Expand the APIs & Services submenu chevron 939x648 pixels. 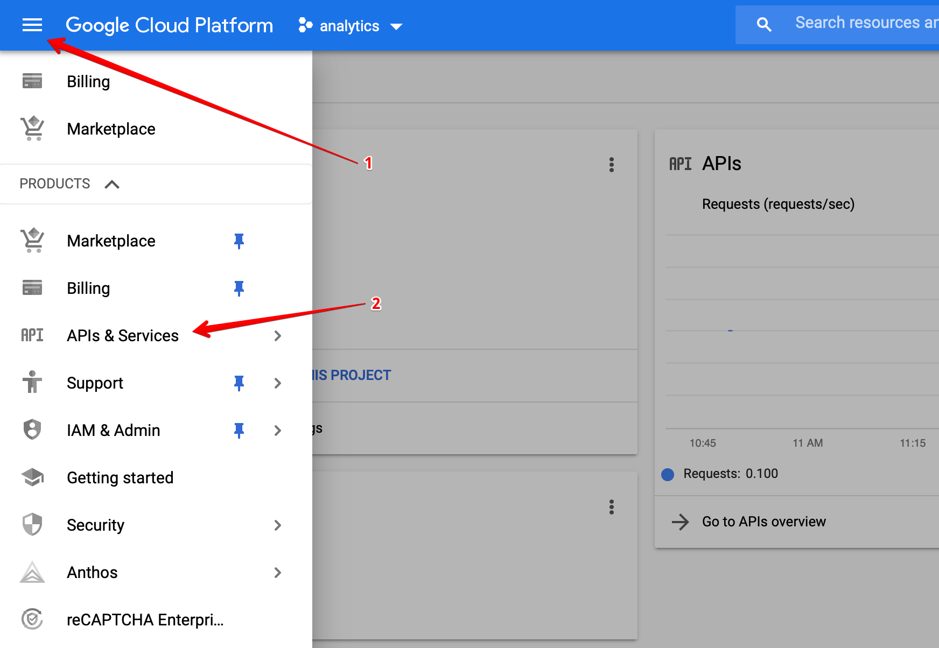(x=278, y=336)
